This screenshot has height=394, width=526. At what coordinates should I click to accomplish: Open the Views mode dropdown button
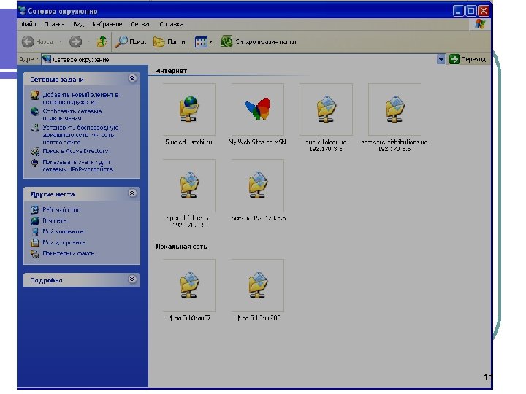tap(203, 42)
